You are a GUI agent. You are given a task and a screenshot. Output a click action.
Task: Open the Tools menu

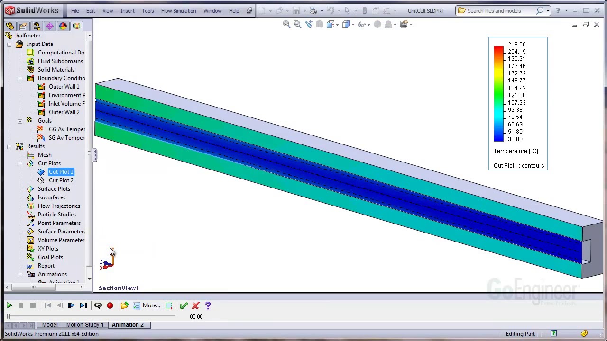pyautogui.click(x=147, y=11)
